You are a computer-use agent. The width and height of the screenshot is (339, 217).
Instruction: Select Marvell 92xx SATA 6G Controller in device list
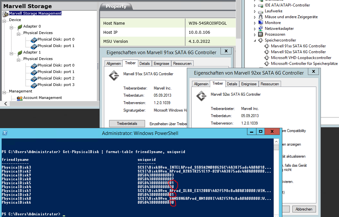pyautogui.click(x=298, y=52)
